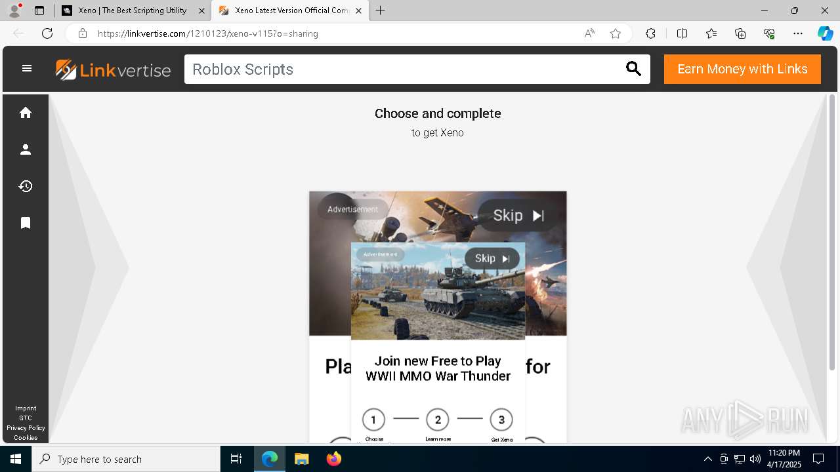Image resolution: width=840 pixels, height=472 pixels.
Task: Open the Privacy Policy link
Action: (x=26, y=428)
